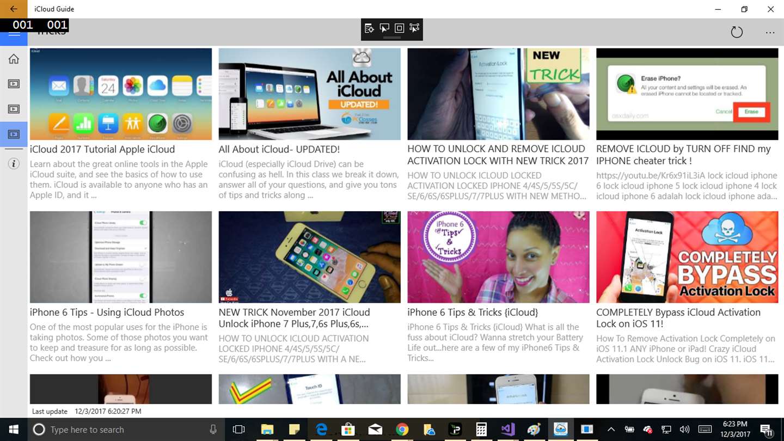
Task: Show hidden system tray icons
Action: [x=611, y=430]
